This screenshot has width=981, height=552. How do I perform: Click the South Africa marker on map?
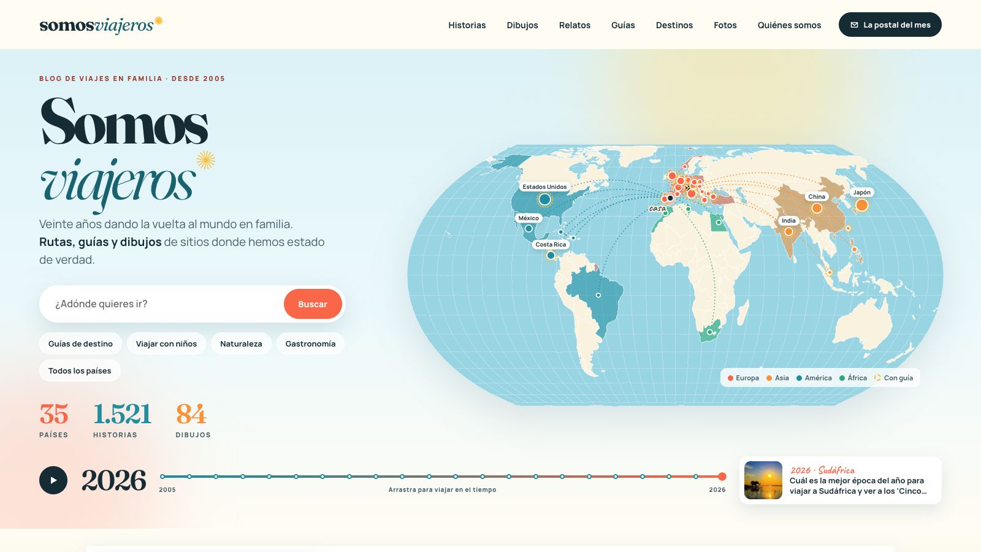[710, 332]
